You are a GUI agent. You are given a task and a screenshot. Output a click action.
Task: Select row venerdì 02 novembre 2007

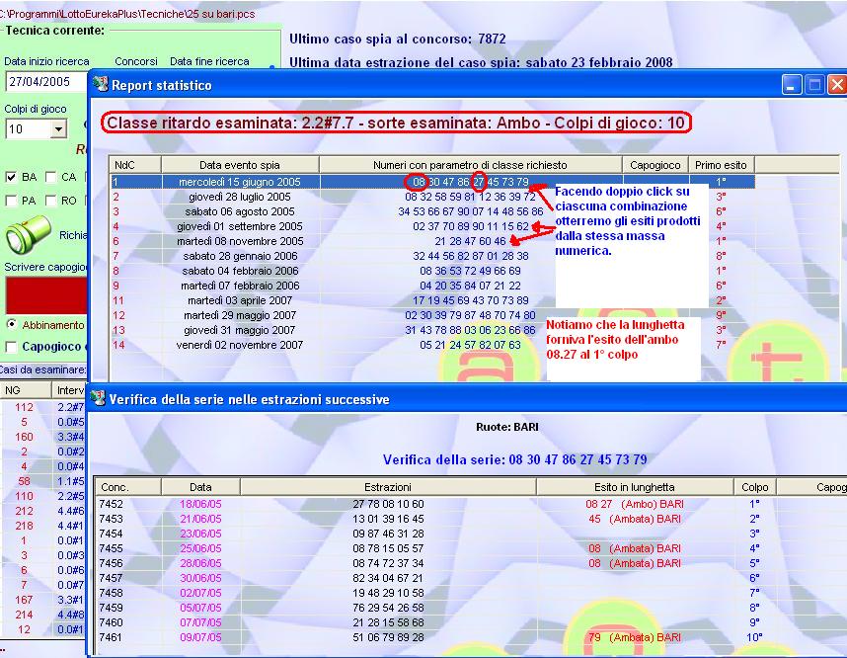coord(432,345)
